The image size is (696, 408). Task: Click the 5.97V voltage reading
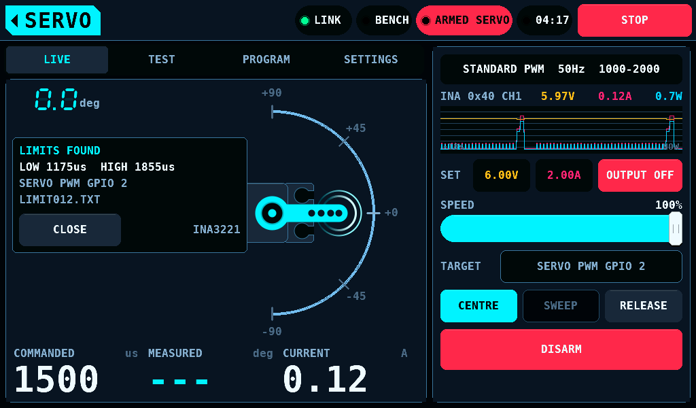point(557,97)
